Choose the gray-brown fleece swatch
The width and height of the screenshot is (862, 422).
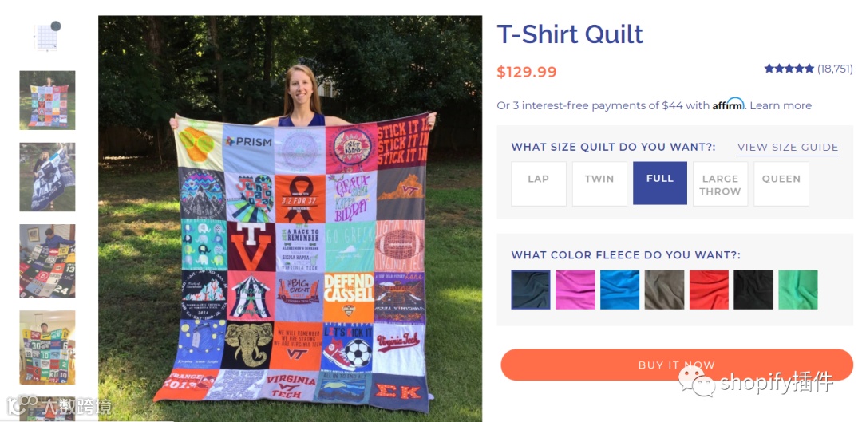click(x=664, y=290)
